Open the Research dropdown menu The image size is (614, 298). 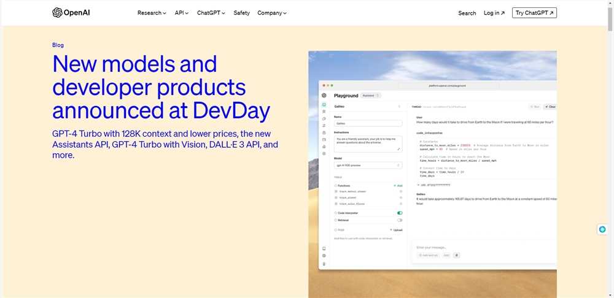(x=152, y=13)
